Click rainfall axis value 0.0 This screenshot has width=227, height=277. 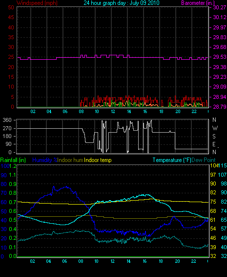[13, 256]
